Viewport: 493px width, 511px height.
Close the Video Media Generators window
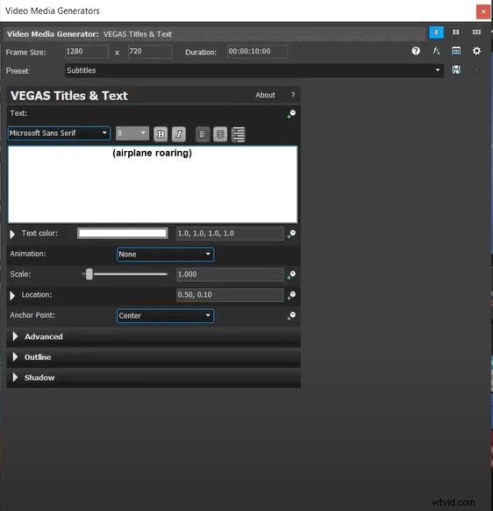[483, 11]
